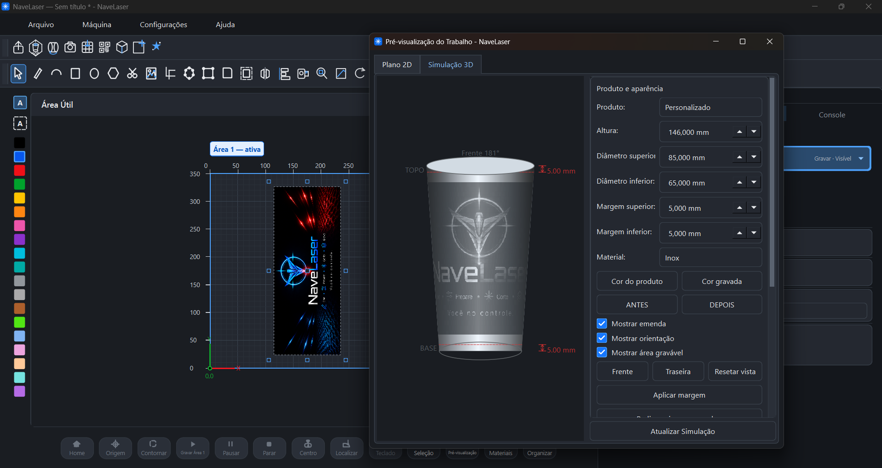This screenshot has width=882, height=468.
Task: Click the Traseira view button
Action: tap(678, 371)
